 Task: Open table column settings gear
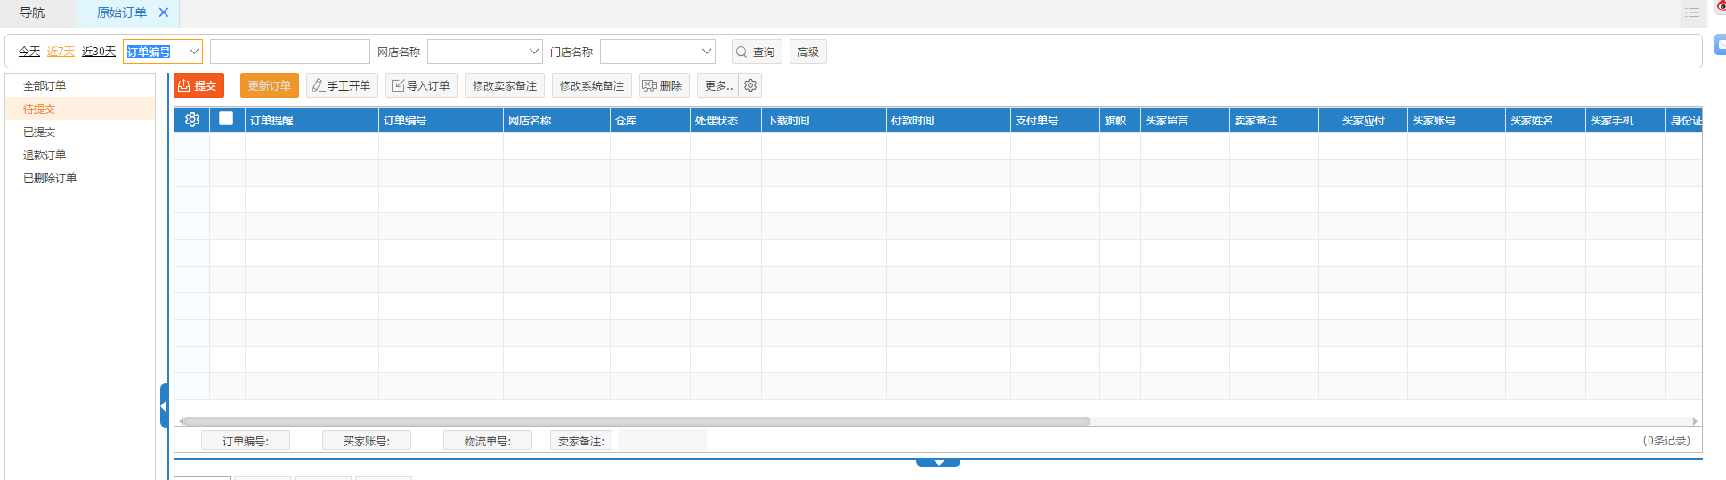tap(192, 119)
